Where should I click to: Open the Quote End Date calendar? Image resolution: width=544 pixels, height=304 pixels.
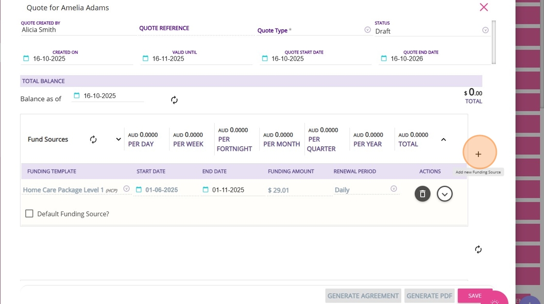pos(384,59)
